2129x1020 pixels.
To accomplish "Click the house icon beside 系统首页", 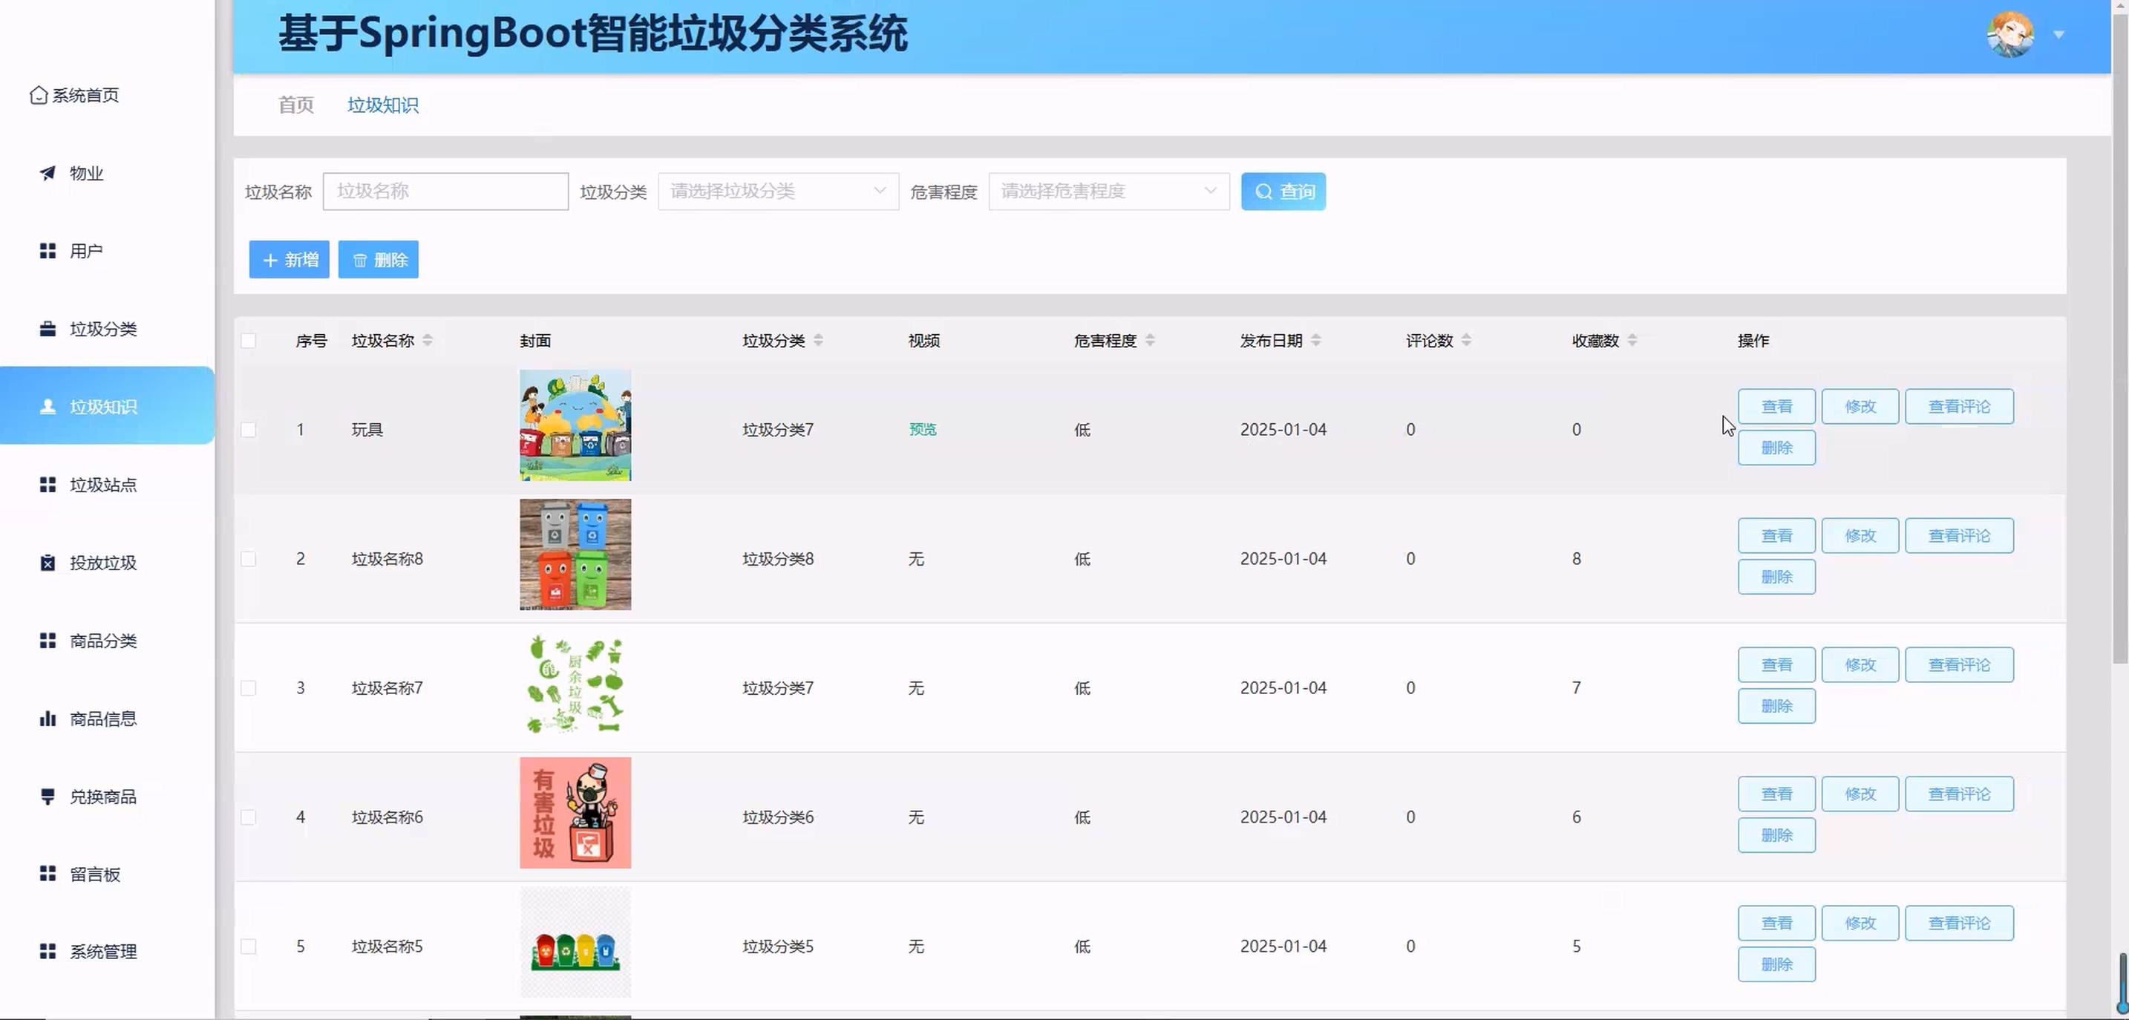I will [x=38, y=95].
